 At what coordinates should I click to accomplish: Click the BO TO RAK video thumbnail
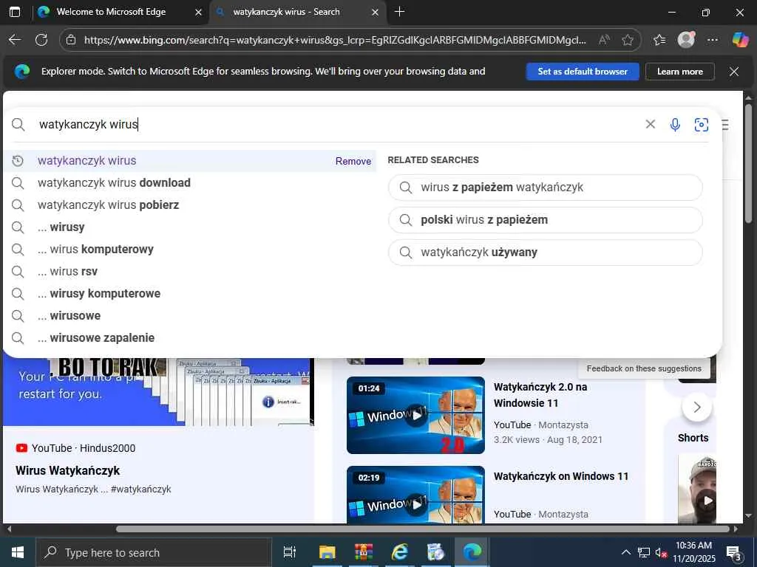point(158,392)
